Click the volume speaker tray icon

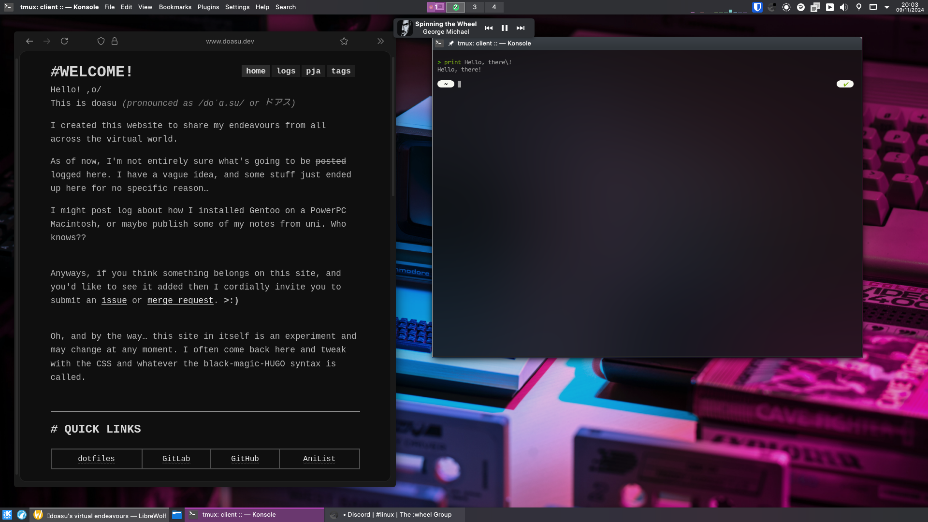click(x=844, y=7)
